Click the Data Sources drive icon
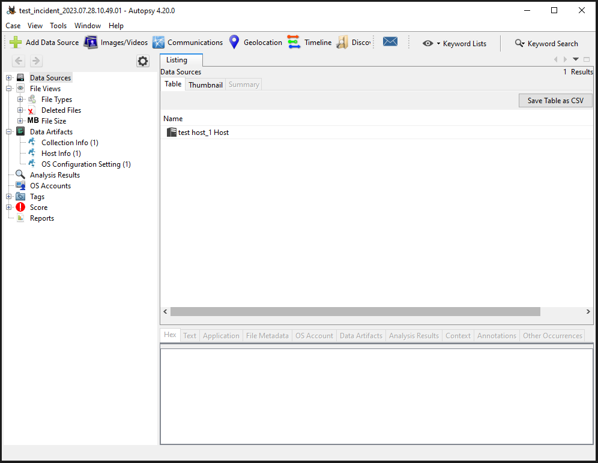The width and height of the screenshot is (598, 463). point(20,78)
